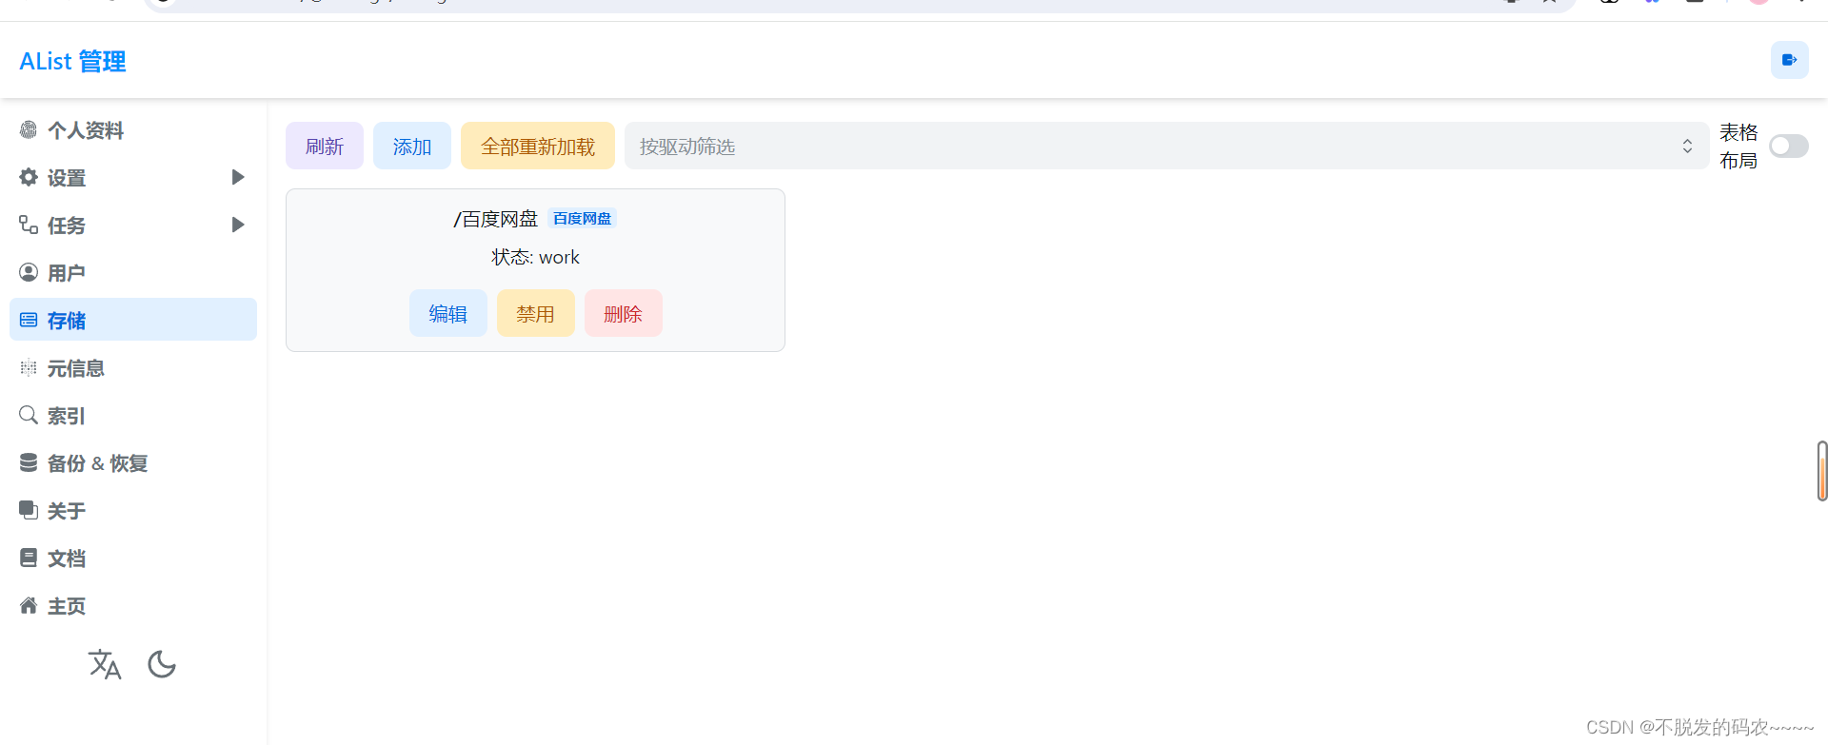
Task: Click the 刷新 refresh button
Action: tap(325, 146)
